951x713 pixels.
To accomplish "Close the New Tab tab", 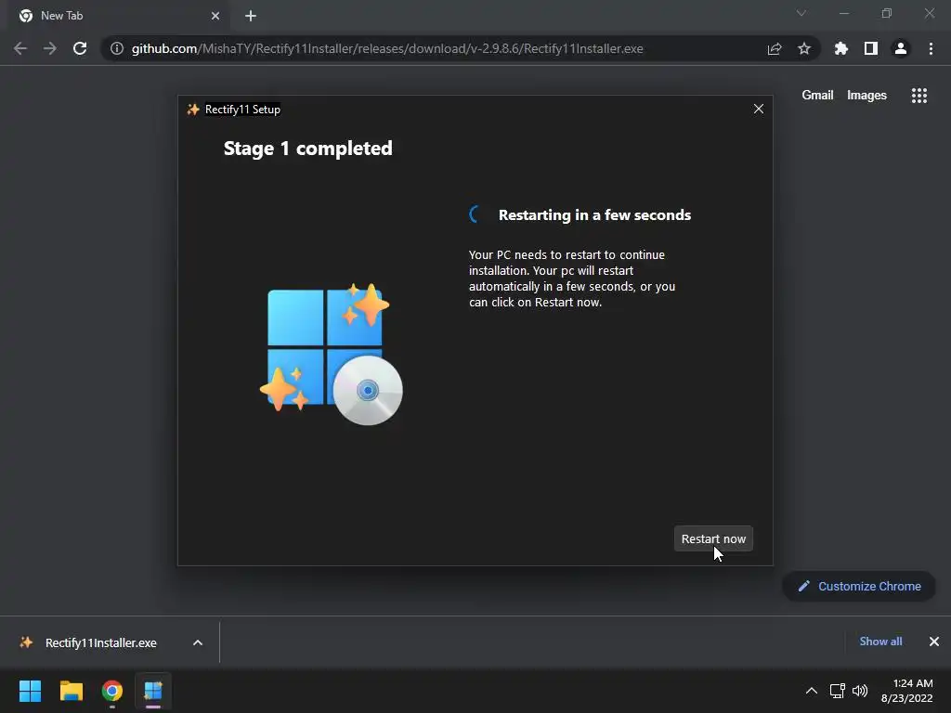I will tap(215, 16).
